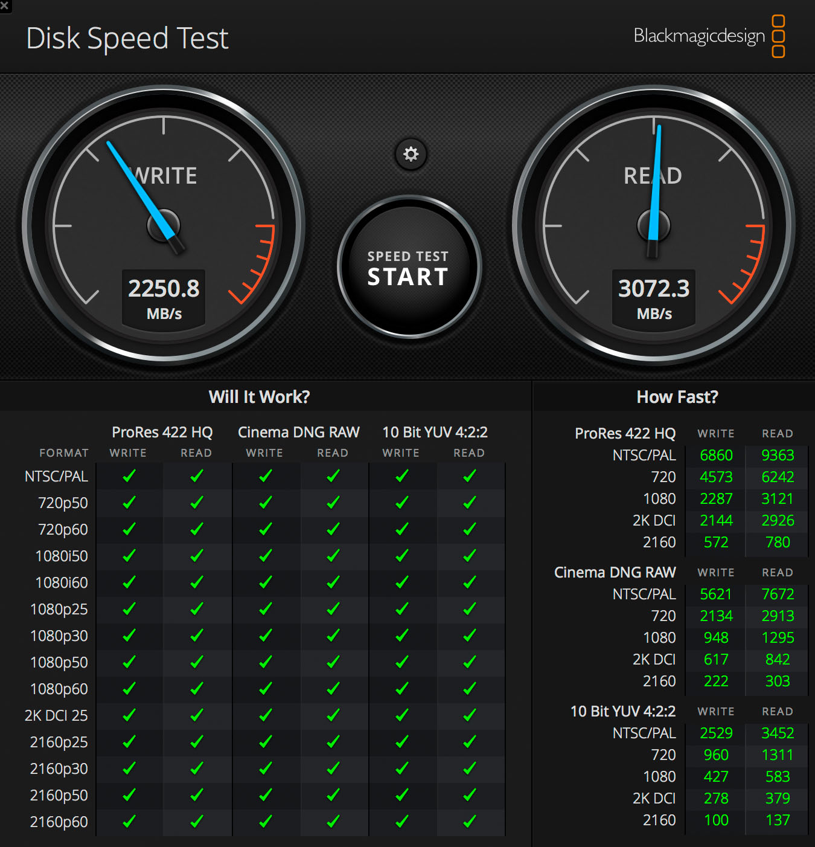Click ProRes 1080 read value 3121
This screenshot has width=815, height=847.
point(778,499)
